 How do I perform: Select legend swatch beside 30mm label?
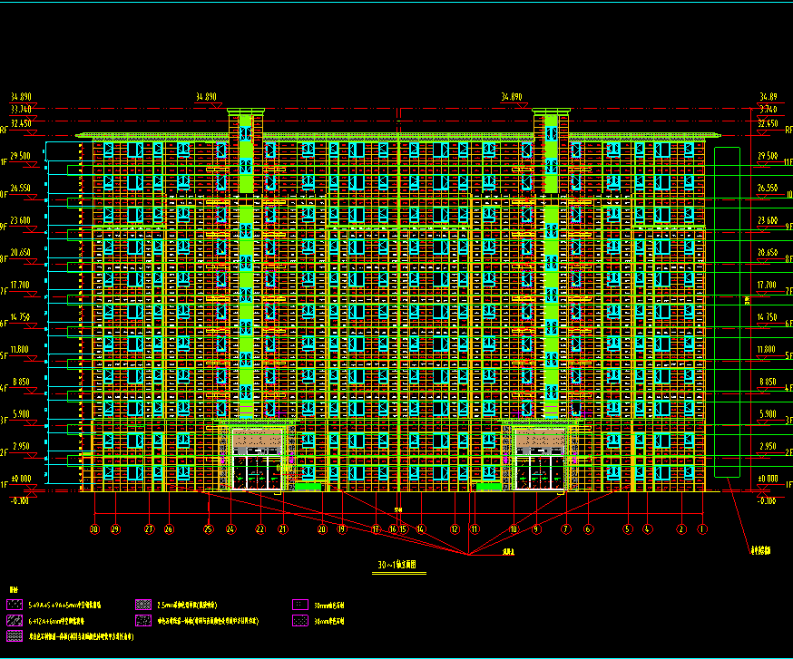pyautogui.click(x=300, y=604)
